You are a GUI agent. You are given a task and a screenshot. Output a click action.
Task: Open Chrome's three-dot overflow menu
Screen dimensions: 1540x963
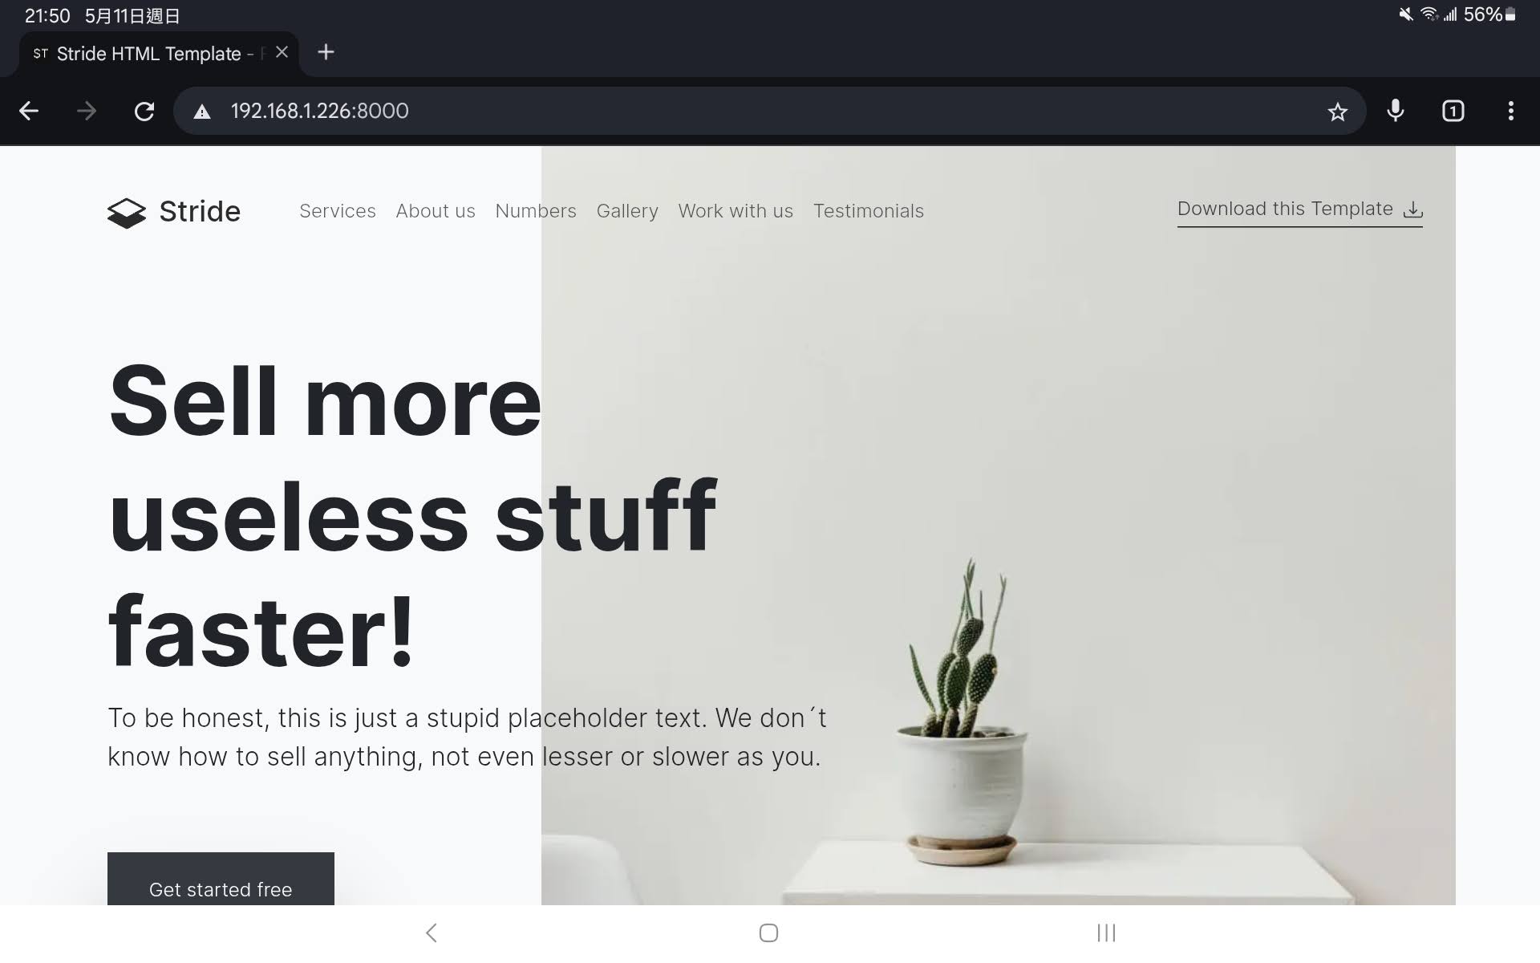(x=1511, y=111)
